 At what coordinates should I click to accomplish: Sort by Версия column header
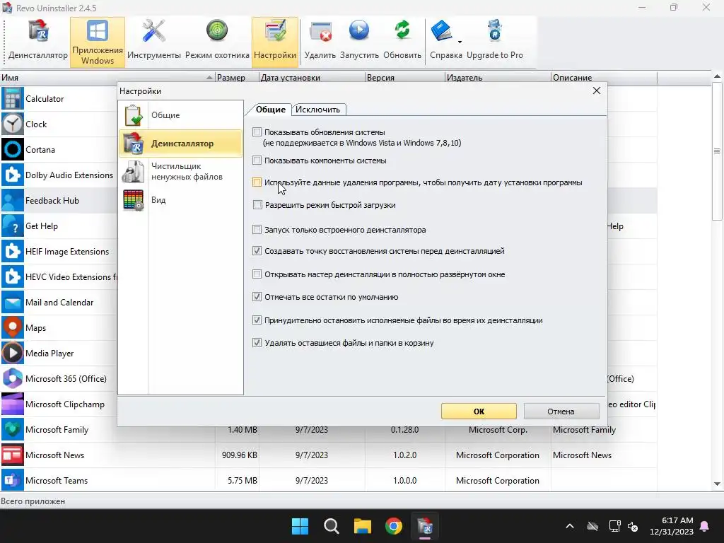405,78
